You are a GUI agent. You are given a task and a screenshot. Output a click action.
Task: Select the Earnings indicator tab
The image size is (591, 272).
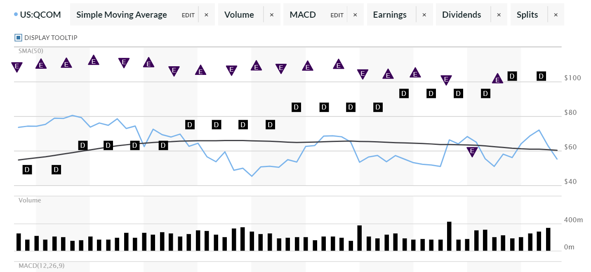click(x=390, y=14)
